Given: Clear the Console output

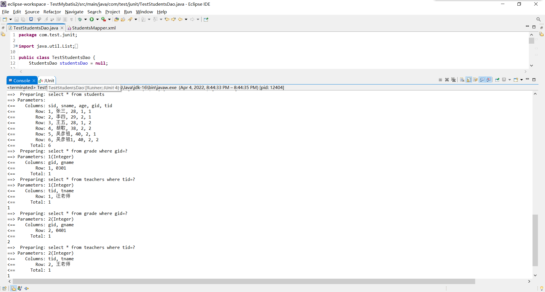Looking at the screenshot, I should pyautogui.click(x=462, y=80).
